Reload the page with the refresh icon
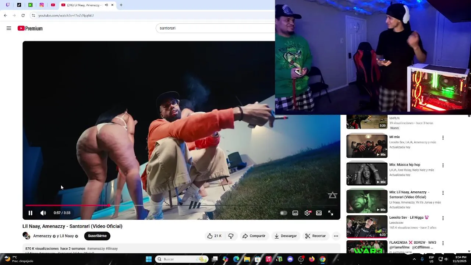Image resolution: width=471 pixels, height=265 pixels. coord(23,15)
